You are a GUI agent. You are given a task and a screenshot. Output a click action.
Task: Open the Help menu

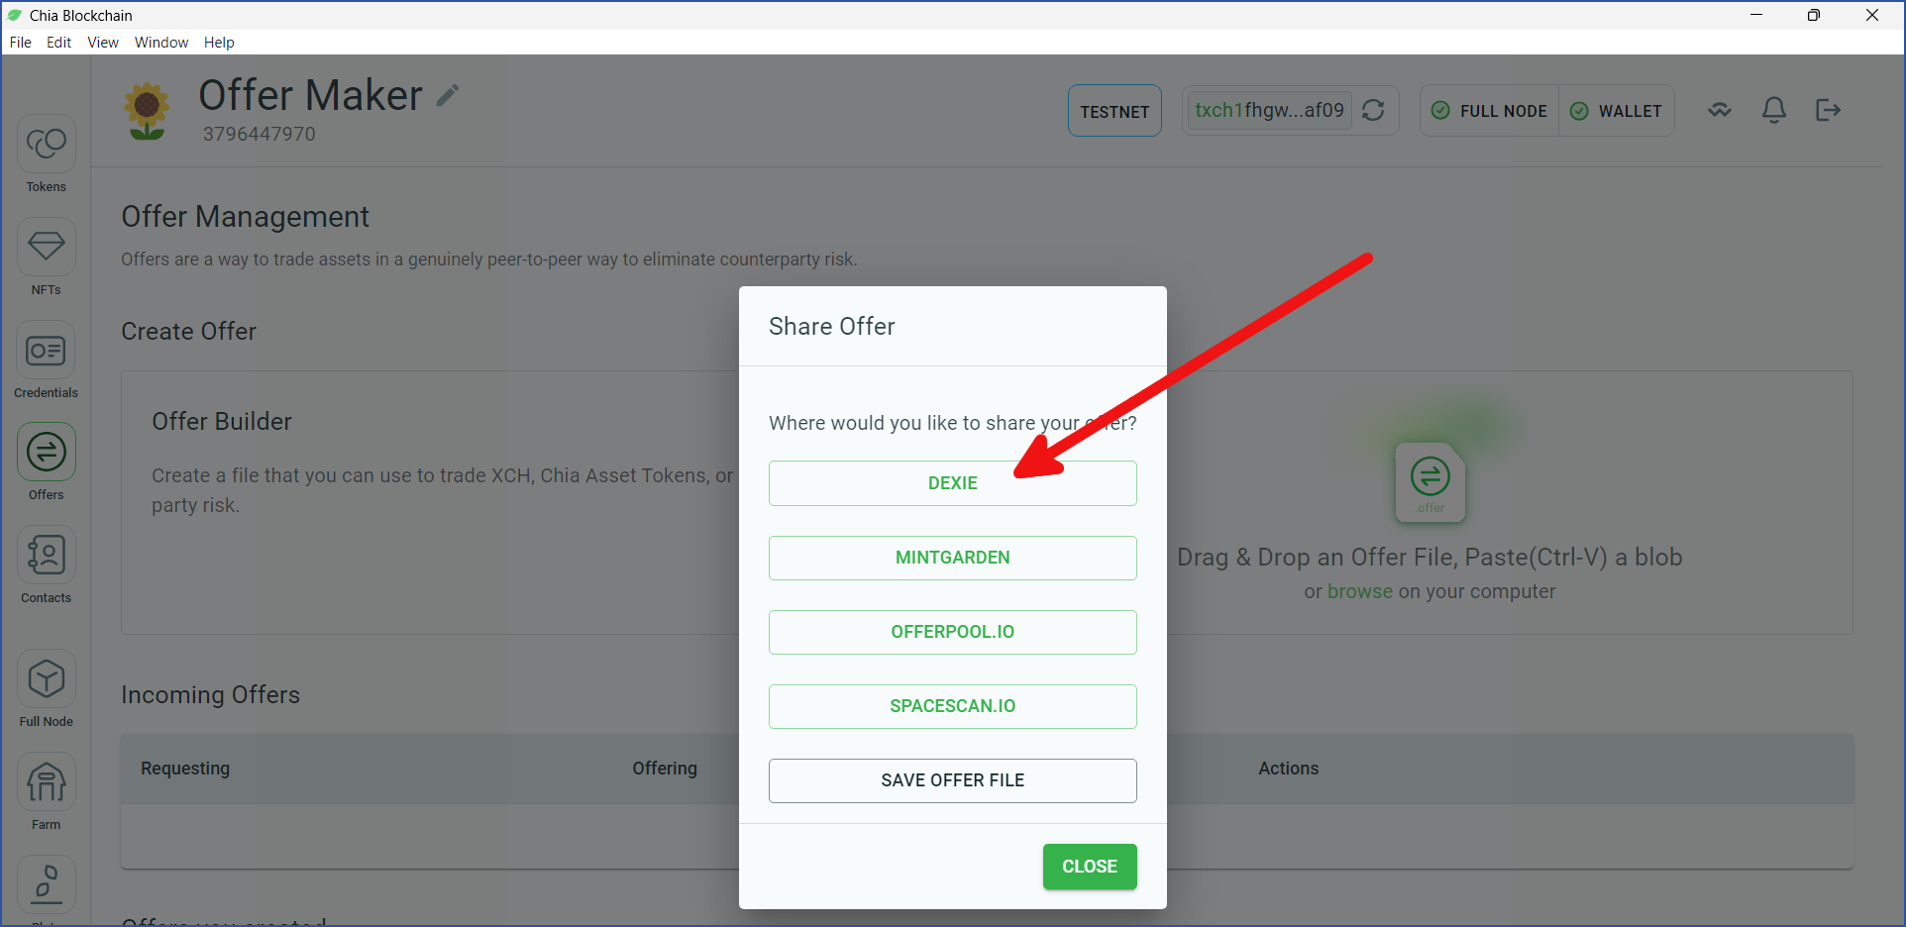[219, 43]
